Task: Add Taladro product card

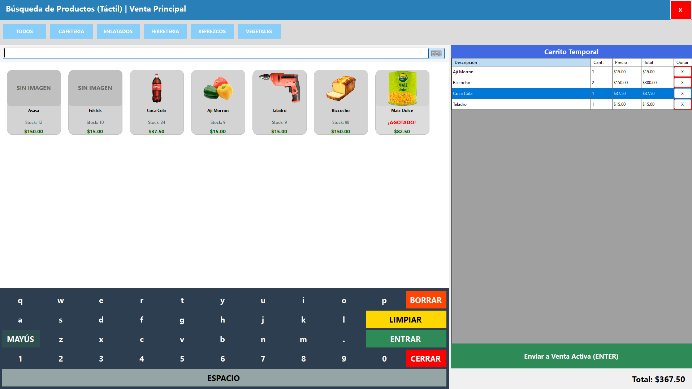Action: click(x=280, y=102)
